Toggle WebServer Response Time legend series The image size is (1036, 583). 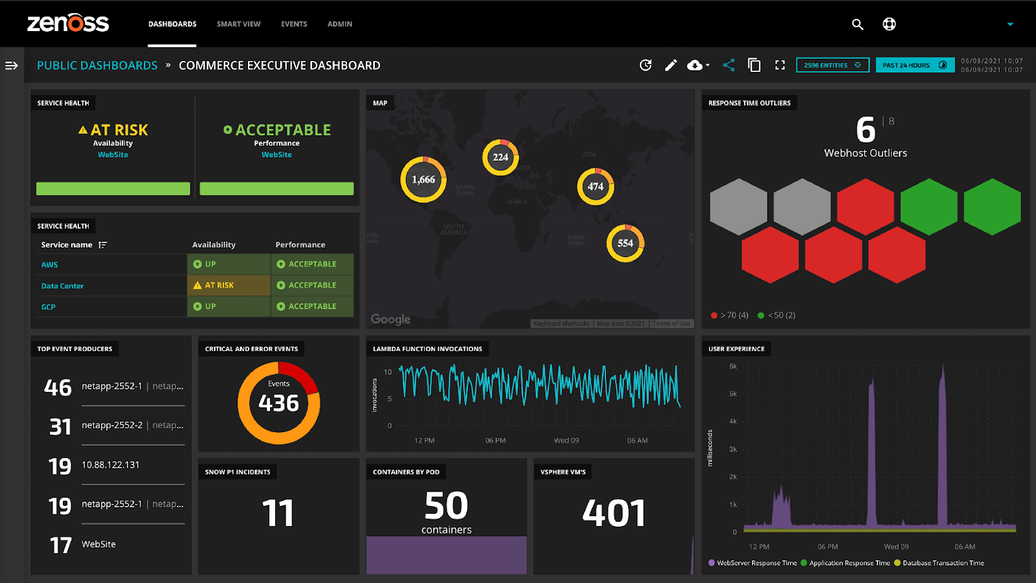(x=753, y=563)
